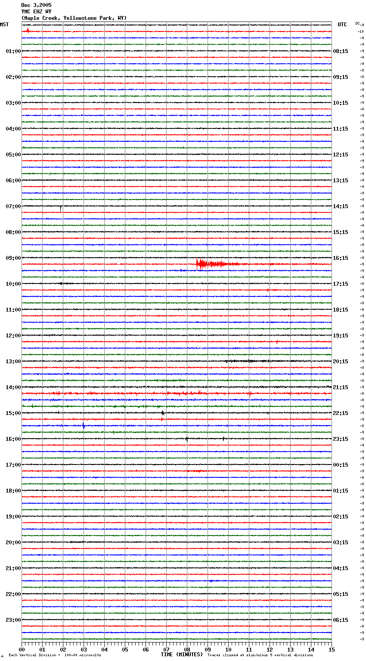The height and width of the screenshot is (661, 366).
Task: Click the black spike on the 22:15 UTC trace
Action: pyautogui.click(x=163, y=413)
